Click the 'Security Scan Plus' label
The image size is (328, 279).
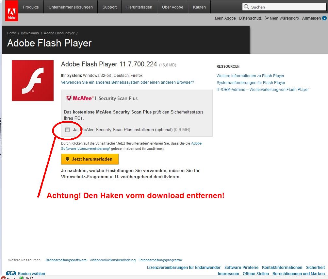[118, 98]
